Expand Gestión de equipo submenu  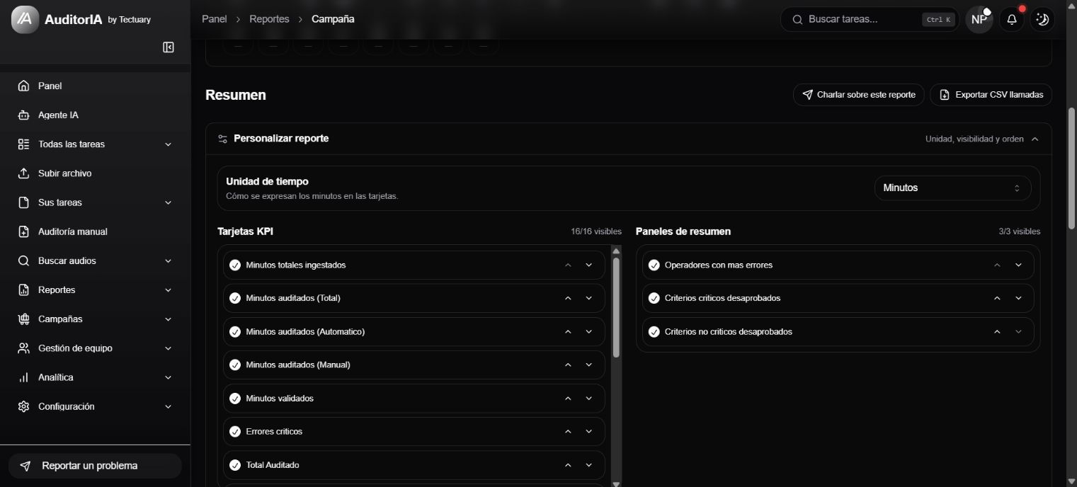[x=168, y=348]
